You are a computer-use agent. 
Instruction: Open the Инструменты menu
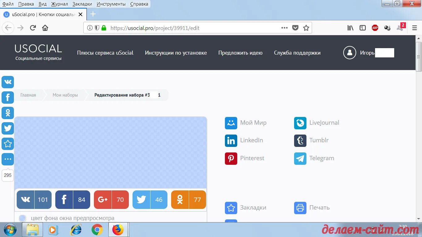(x=111, y=4)
